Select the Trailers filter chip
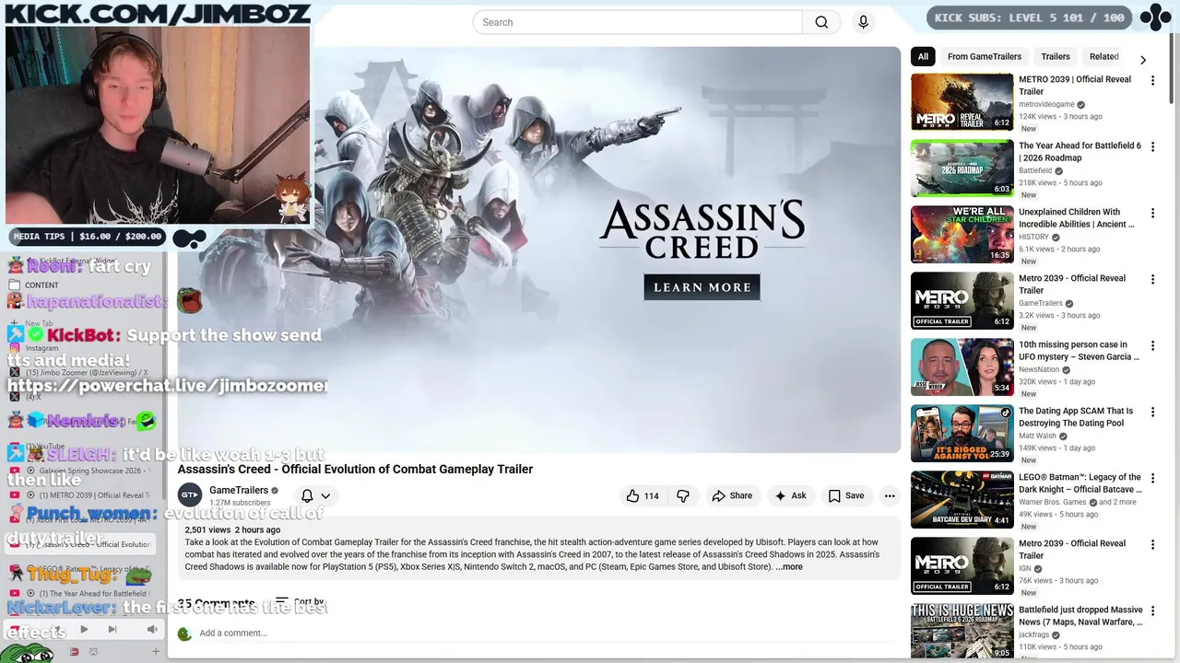Screen dimensions: 1180x663 click(1056, 56)
